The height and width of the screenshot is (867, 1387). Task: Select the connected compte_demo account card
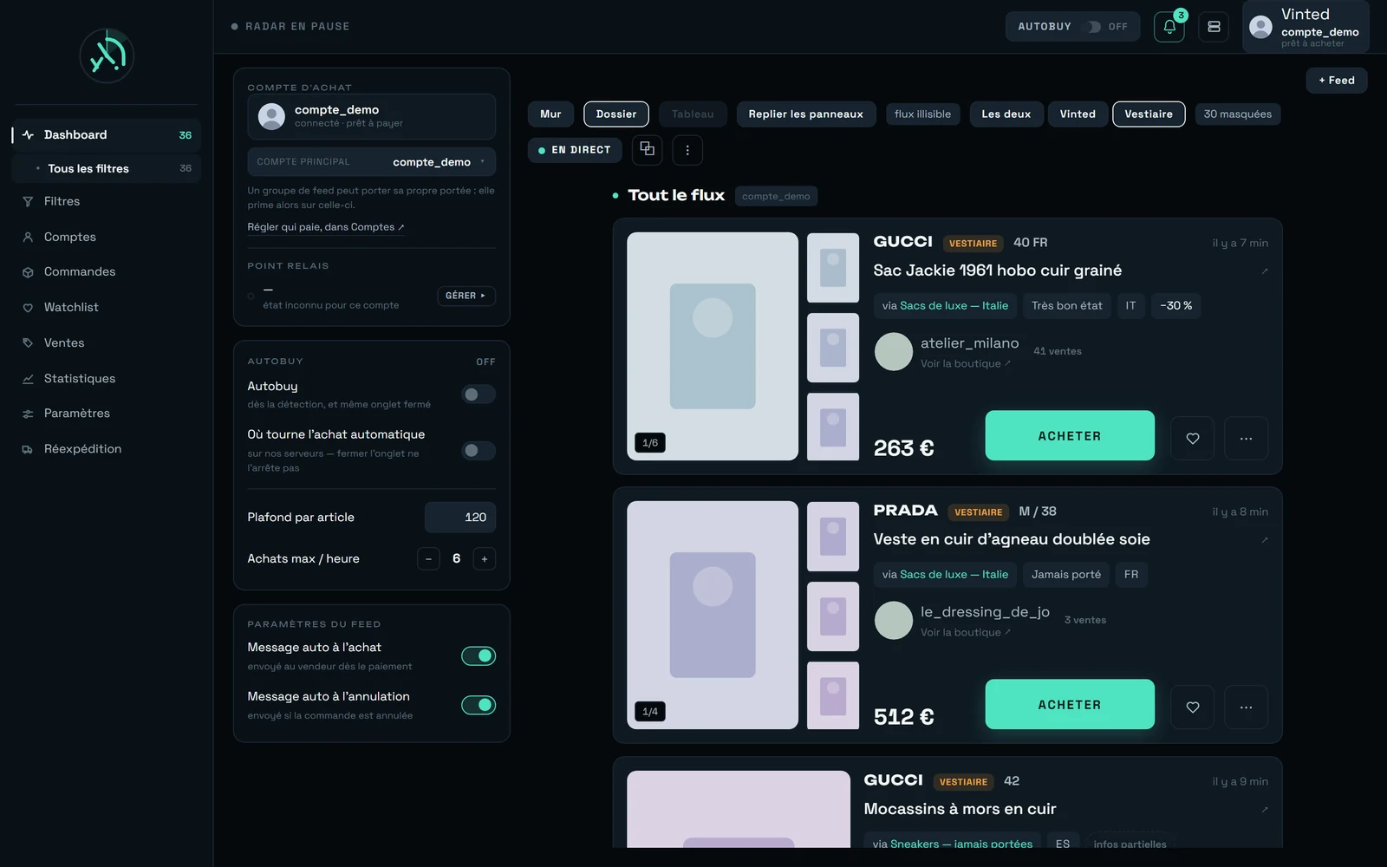pos(372,117)
